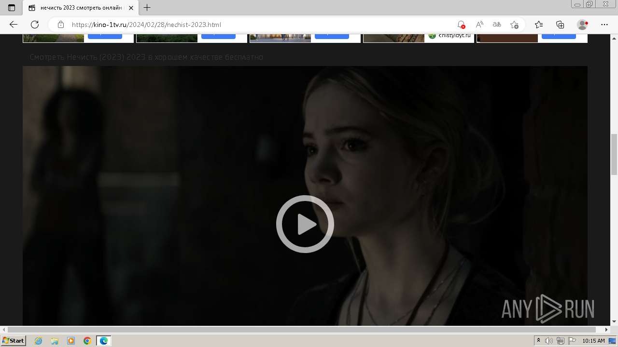618x347 pixels.
Task: Show hidden tray icons
Action: 538,341
